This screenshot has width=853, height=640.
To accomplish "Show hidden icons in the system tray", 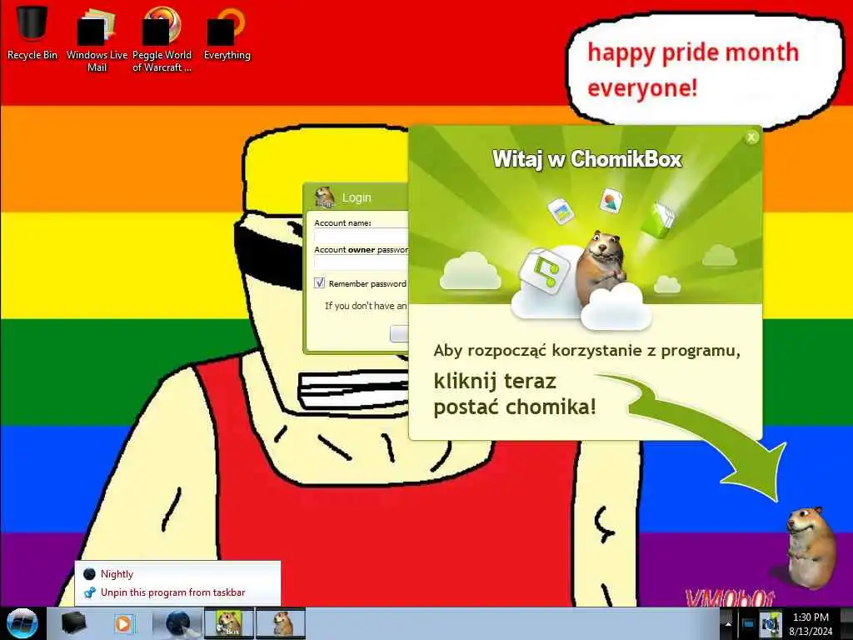I will click(727, 624).
